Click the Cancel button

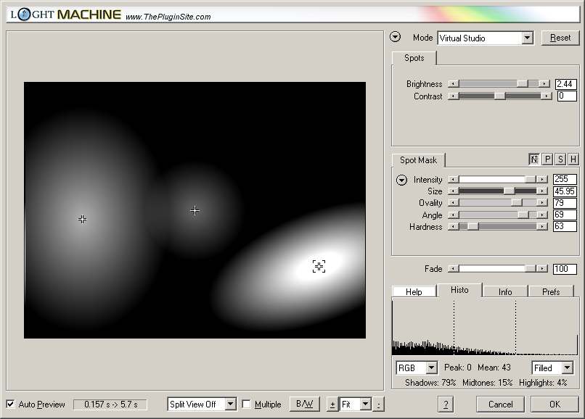[x=500, y=405]
